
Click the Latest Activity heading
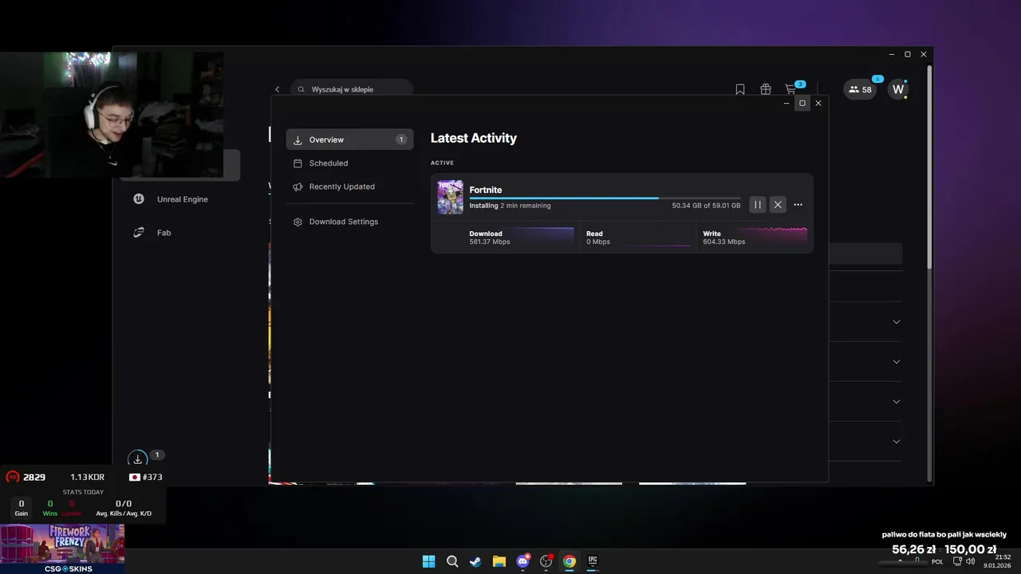click(x=474, y=138)
